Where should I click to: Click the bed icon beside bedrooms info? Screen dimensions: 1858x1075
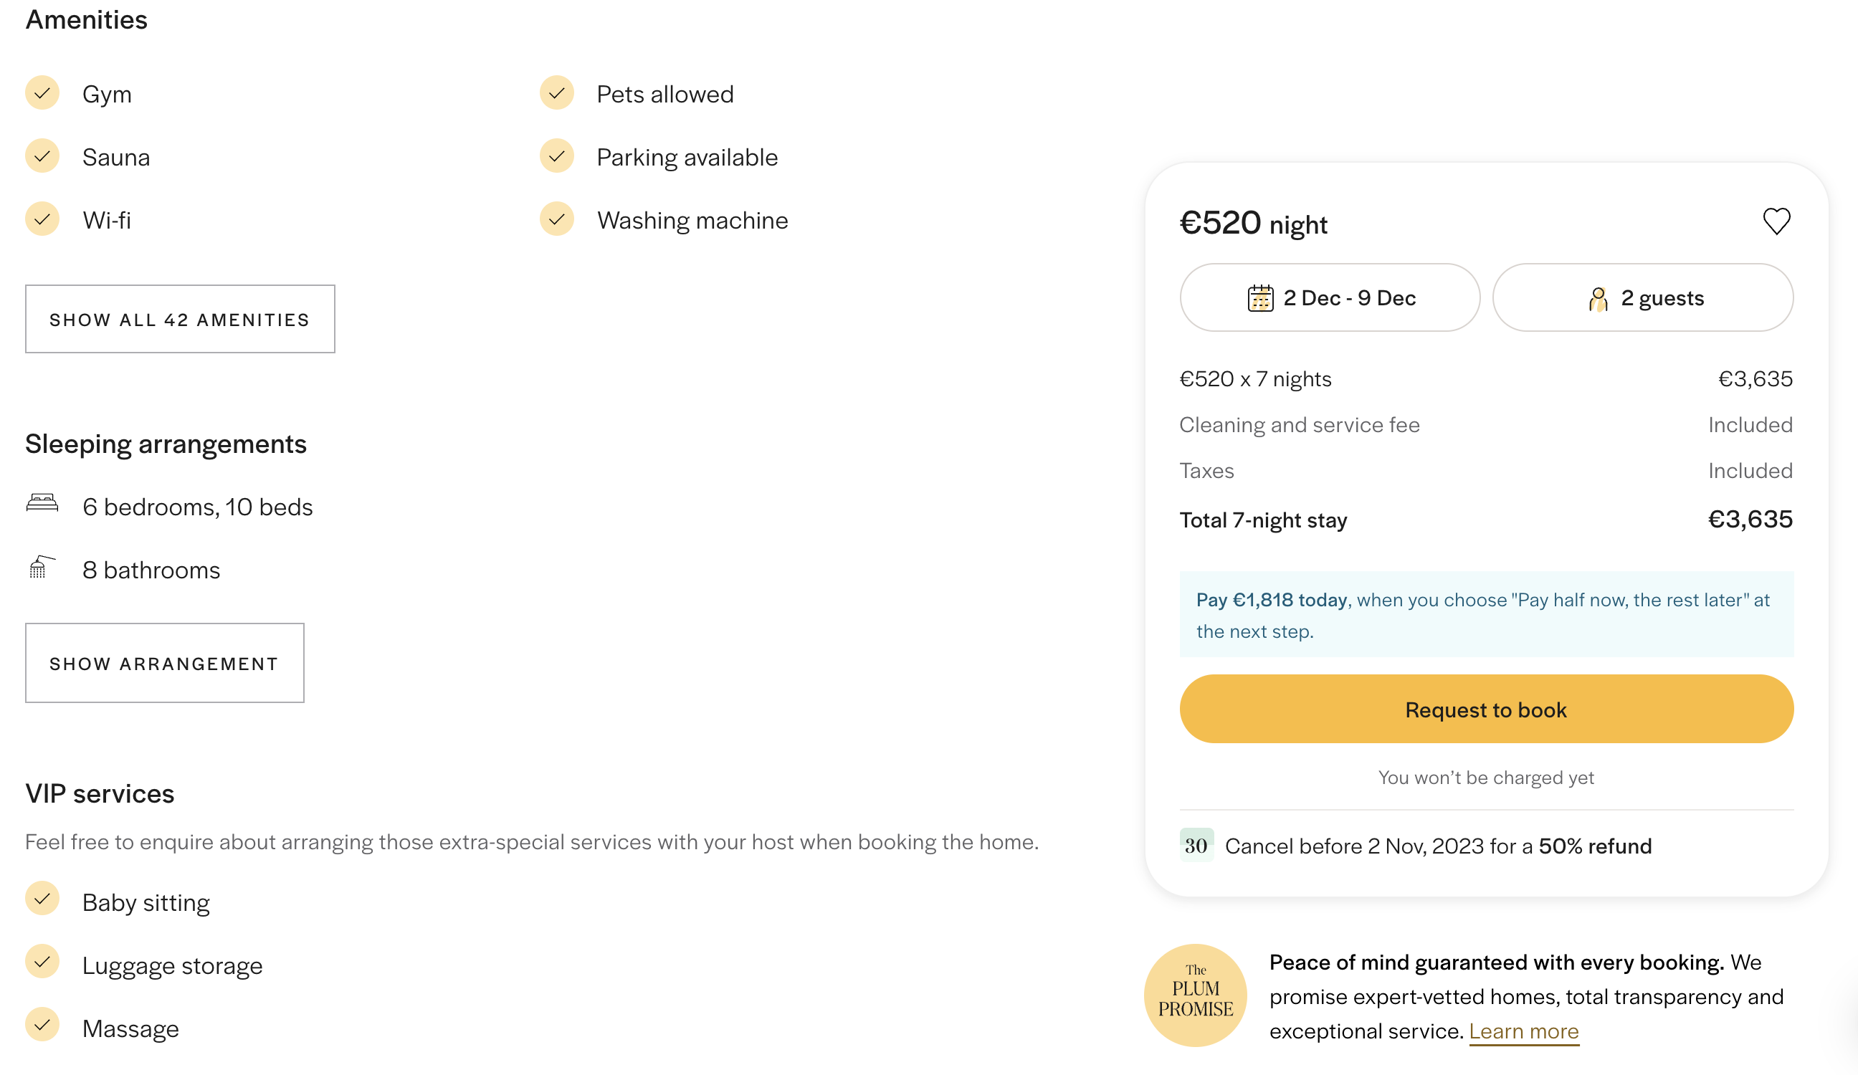[x=42, y=503]
